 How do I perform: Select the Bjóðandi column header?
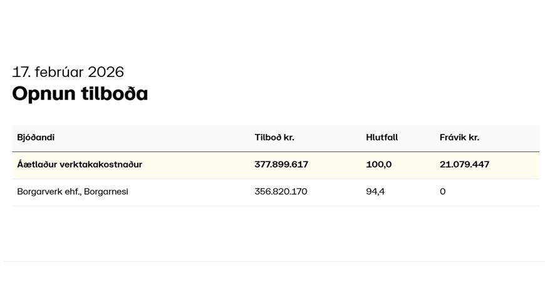pyautogui.click(x=36, y=138)
